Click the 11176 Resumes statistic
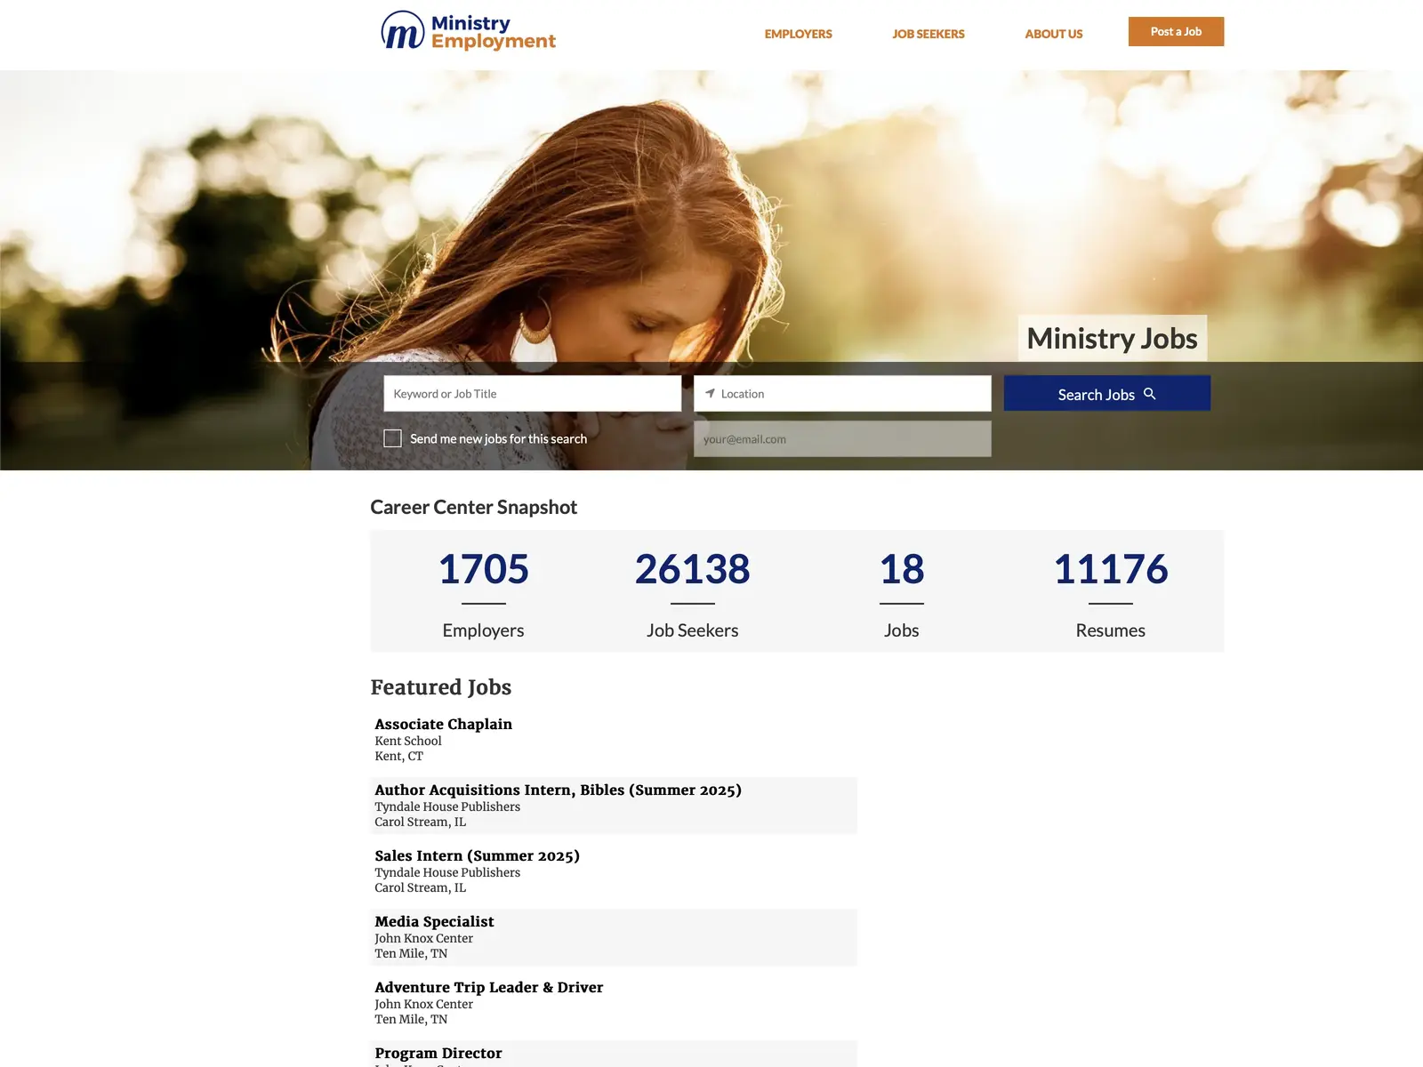 1110,593
